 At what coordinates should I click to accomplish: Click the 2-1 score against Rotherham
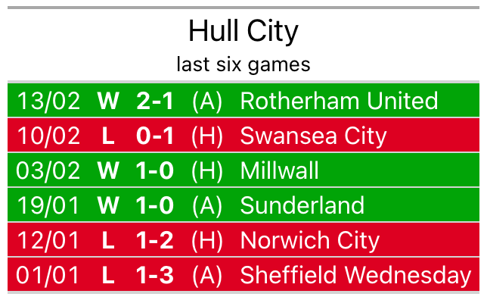155,101
